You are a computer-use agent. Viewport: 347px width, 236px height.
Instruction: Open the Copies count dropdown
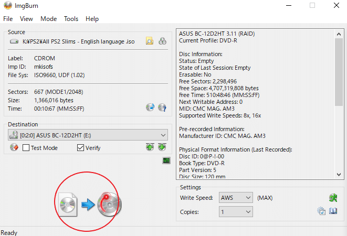tap(236, 212)
